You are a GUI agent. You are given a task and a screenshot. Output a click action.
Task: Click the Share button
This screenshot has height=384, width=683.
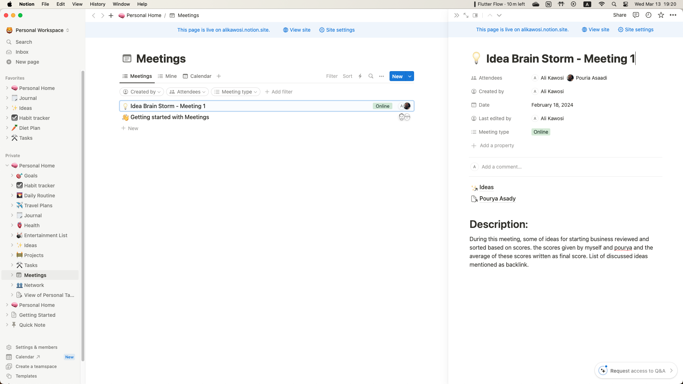pyautogui.click(x=619, y=15)
